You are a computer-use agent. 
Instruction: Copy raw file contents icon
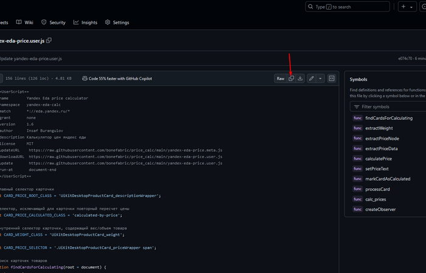(x=292, y=78)
